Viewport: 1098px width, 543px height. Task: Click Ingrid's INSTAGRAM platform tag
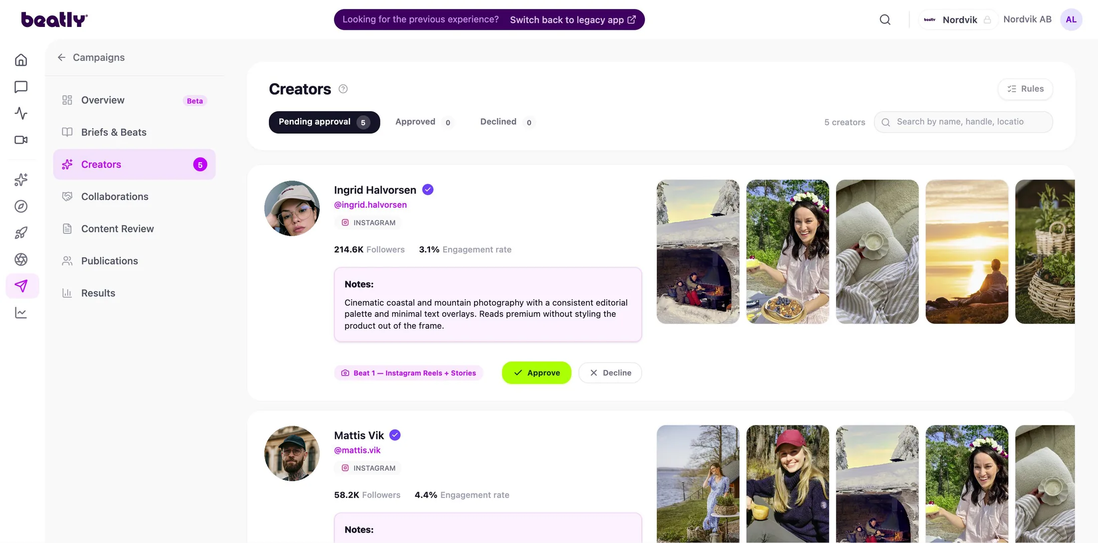point(368,222)
